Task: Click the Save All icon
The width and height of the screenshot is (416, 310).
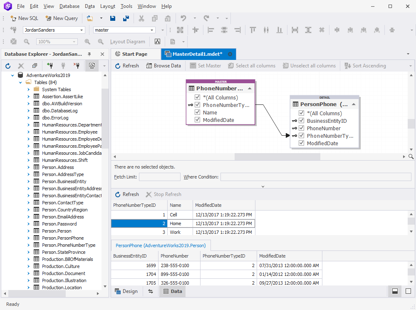Action: click(126, 18)
